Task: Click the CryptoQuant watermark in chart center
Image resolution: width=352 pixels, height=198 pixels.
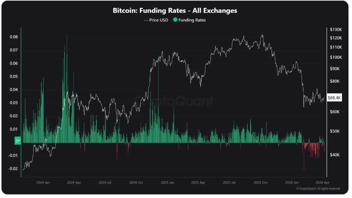Action: pos(174,101)
